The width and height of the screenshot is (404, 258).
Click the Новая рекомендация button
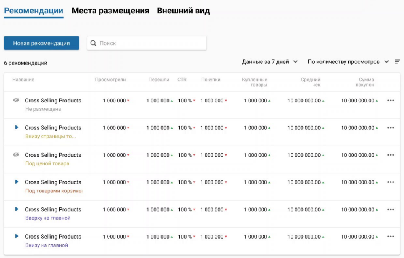click(x=42, y=43)
